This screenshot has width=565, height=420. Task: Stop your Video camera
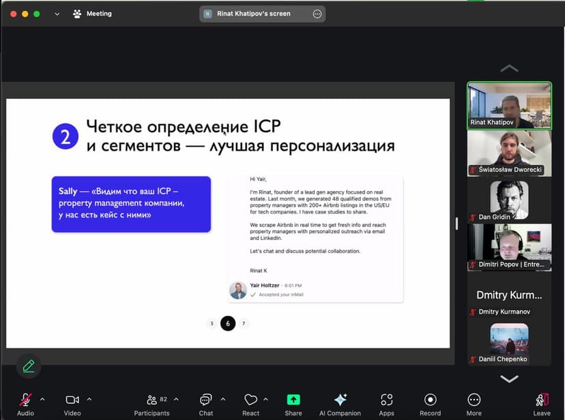click(72, 402)
